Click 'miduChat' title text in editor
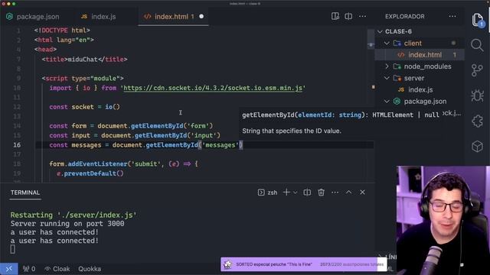490x275 pixels. click(x=83, y=60)
